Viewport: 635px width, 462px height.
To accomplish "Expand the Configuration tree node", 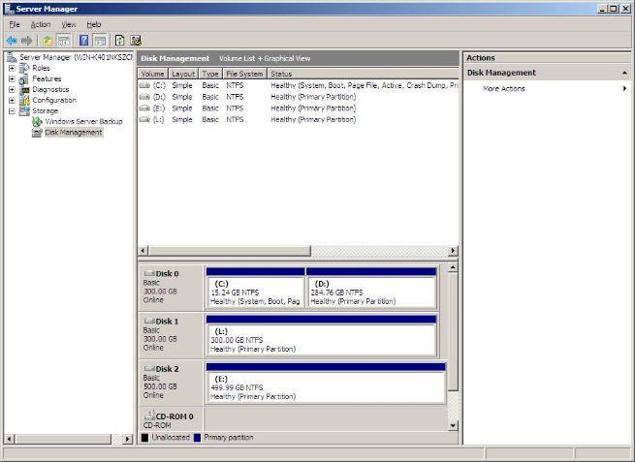I will coord(12,100).
